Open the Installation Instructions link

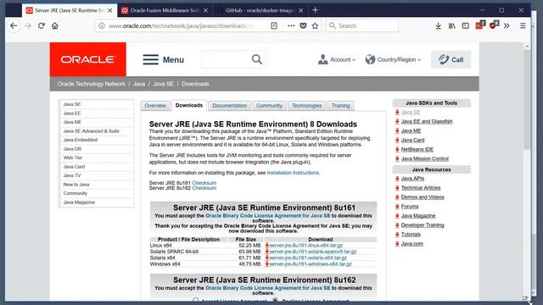293,173
